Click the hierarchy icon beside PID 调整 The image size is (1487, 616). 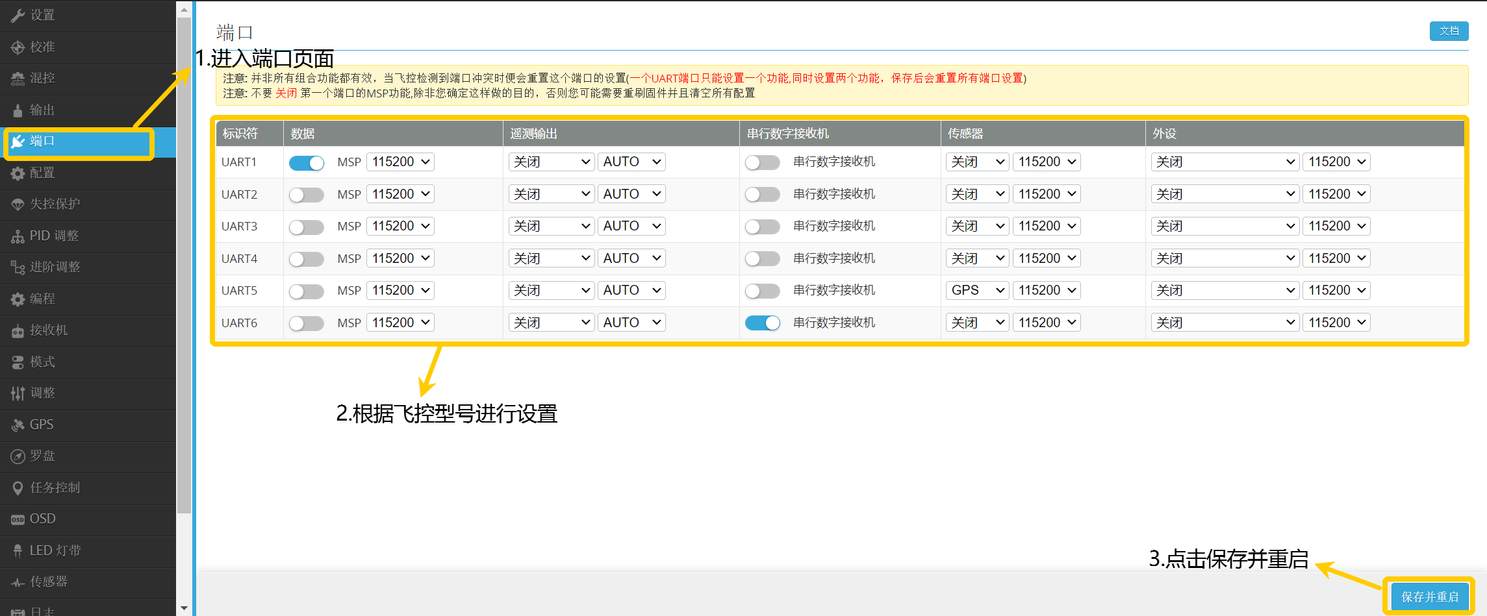point(18,236)
